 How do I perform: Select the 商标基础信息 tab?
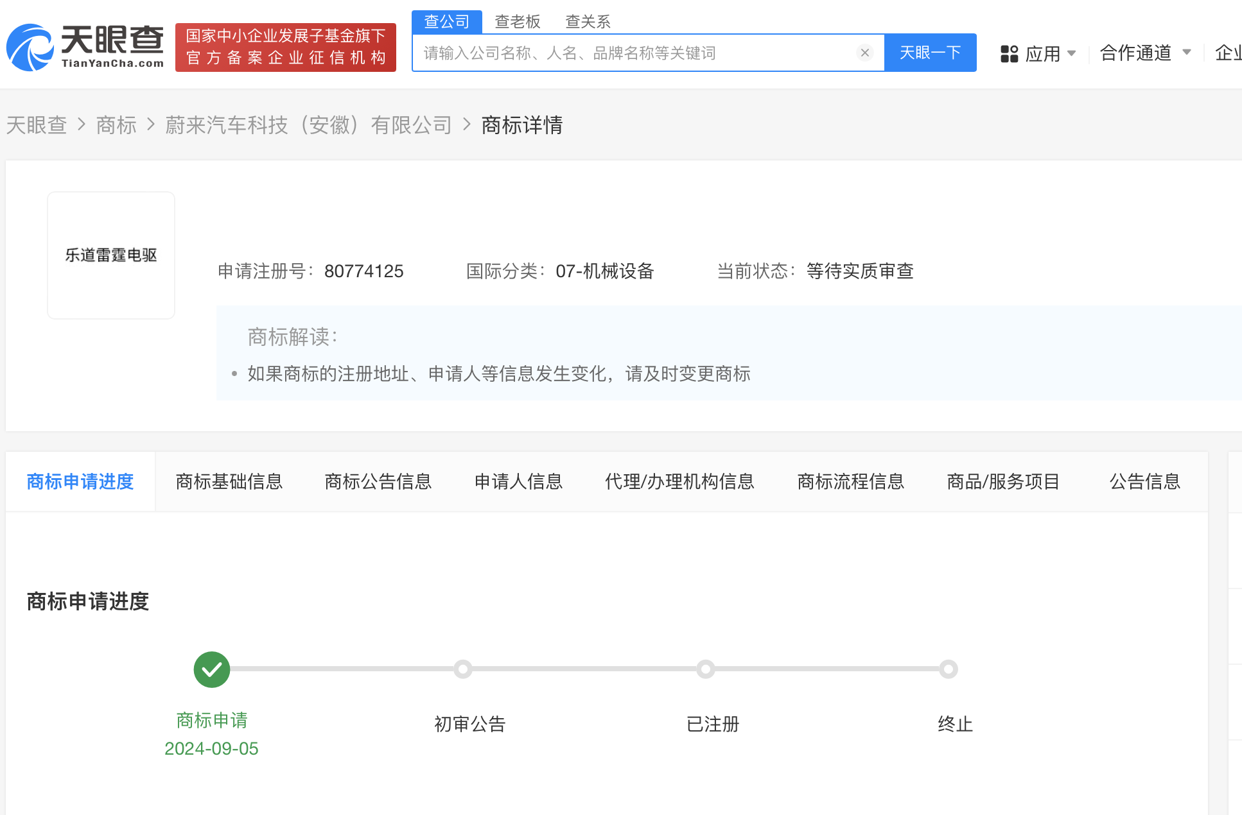click(229, 481)
